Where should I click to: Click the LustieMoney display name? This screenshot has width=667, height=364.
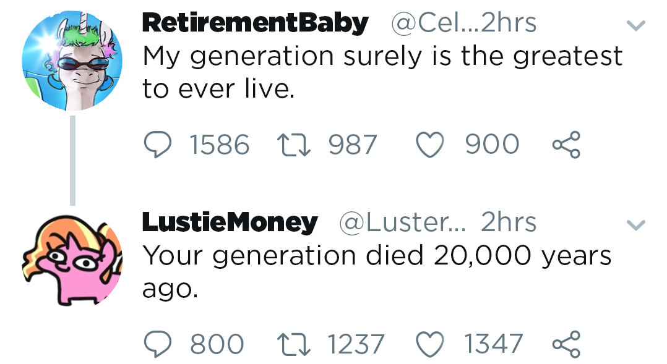tap(230, 222)
